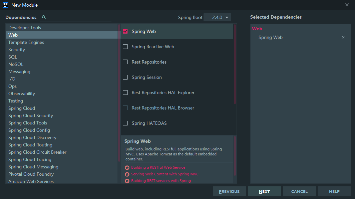355x199 pixels.
Task: Select Spring Cloud Messaging category
Action: pyautogui.click(x=62, y=167)
